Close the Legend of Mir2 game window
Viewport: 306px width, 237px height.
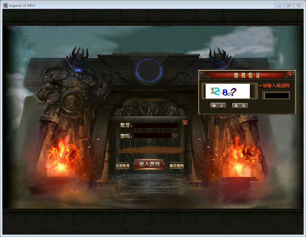298,5
